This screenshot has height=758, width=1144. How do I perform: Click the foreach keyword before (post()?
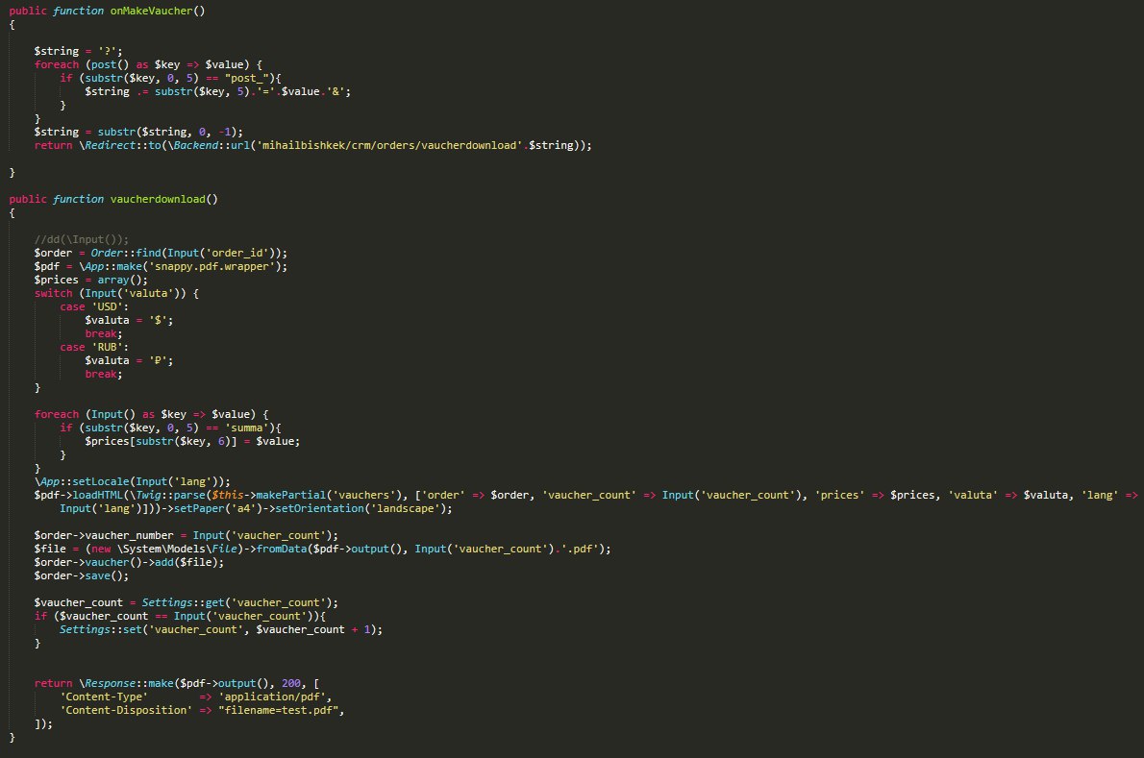[56, 64]
